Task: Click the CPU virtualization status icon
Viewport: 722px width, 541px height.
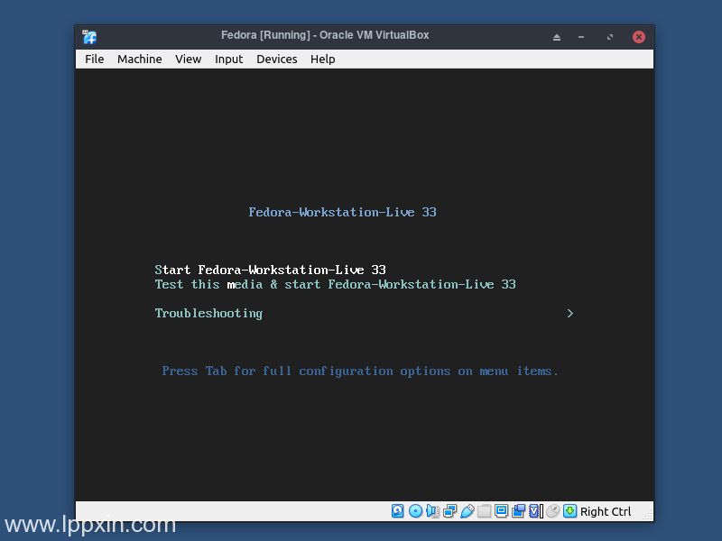Action: pos(535,511)
